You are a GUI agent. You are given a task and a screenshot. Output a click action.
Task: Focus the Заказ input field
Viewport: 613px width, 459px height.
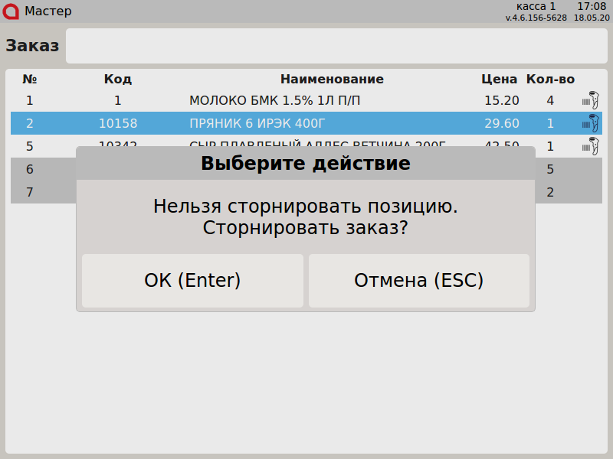coord(336,46)
